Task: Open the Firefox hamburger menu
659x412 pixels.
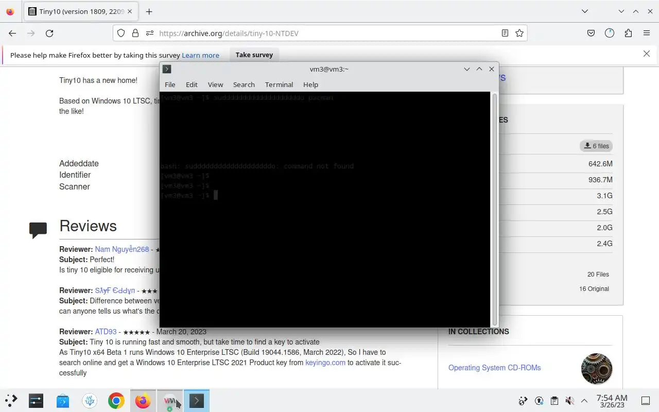Action: click(647, 33)
